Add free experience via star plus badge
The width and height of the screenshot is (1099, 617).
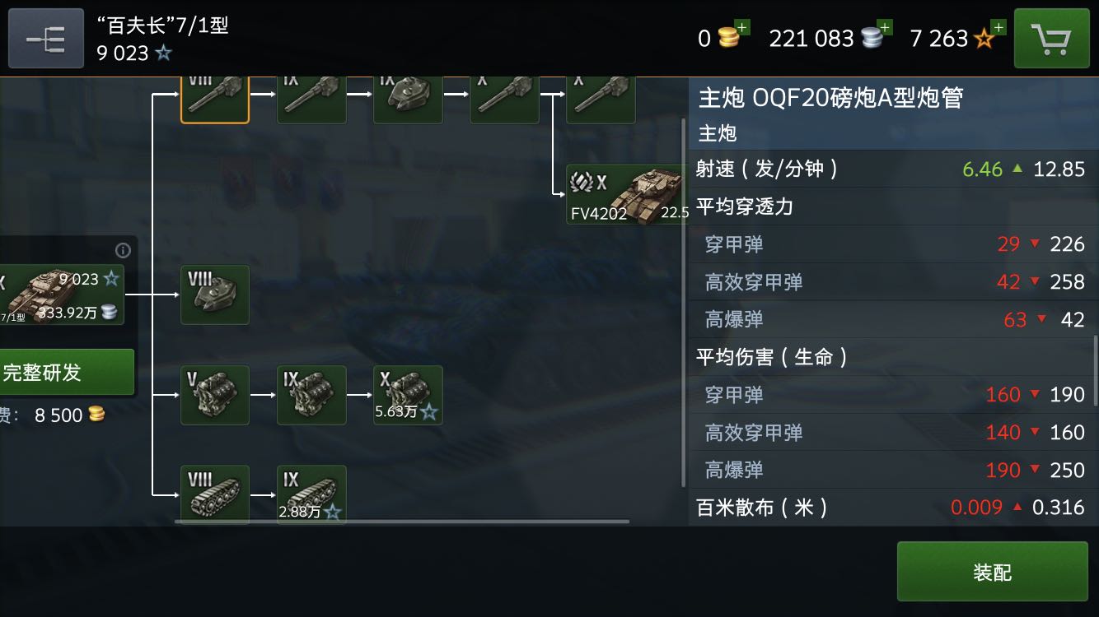[x=998, y=27]
